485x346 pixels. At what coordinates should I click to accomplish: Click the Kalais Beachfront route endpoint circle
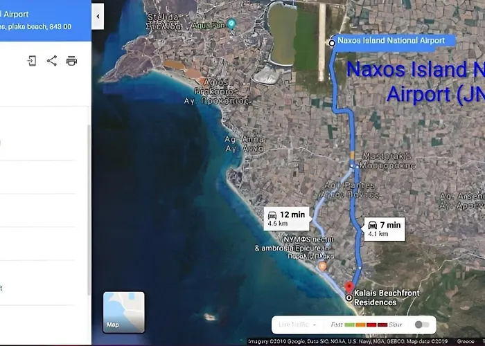point(349,298)
